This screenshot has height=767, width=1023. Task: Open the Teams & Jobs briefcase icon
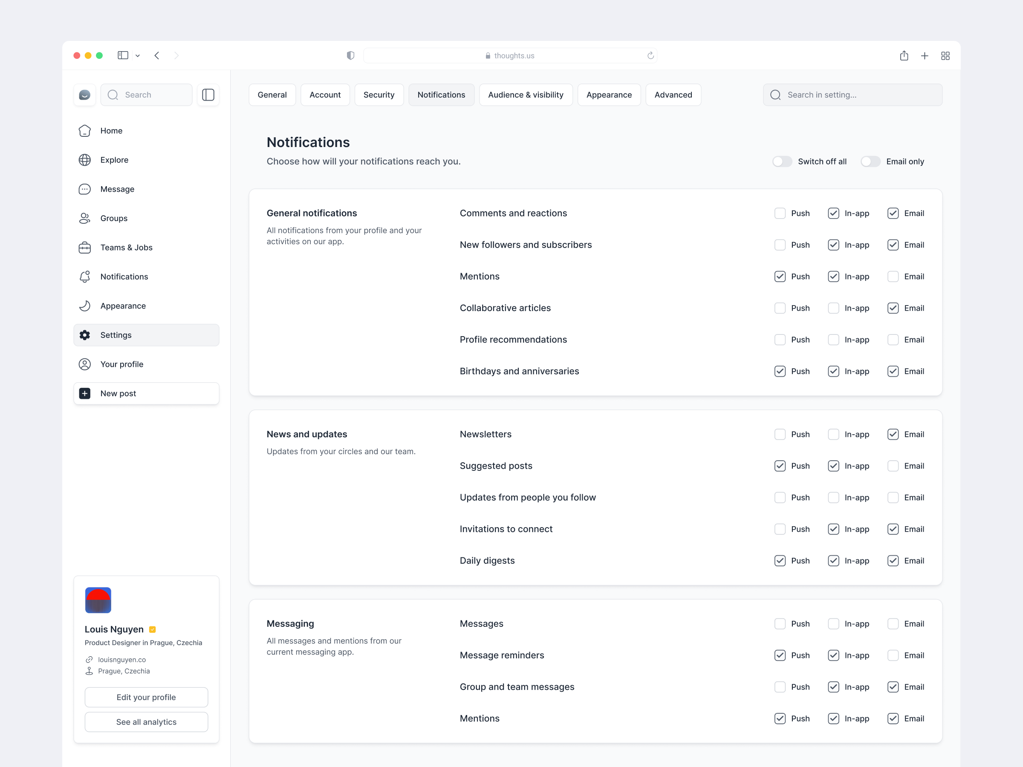pyautogui.click(x=85, y=247)
